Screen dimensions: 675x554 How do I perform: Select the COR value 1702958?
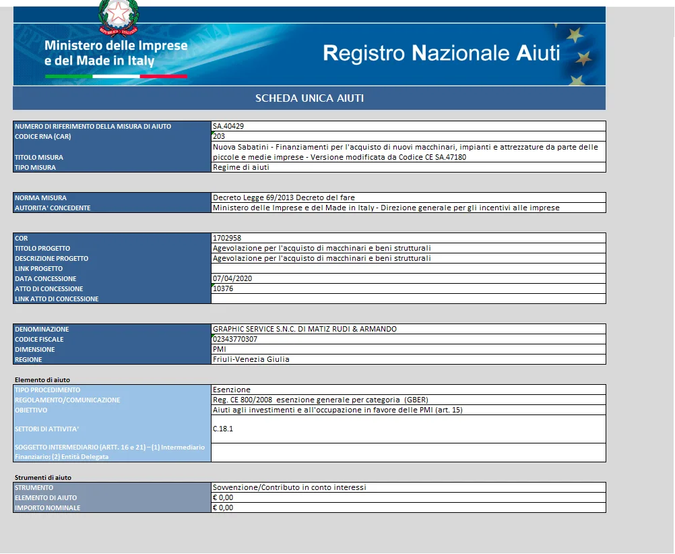pyautogui.click(x=408, y=238)
